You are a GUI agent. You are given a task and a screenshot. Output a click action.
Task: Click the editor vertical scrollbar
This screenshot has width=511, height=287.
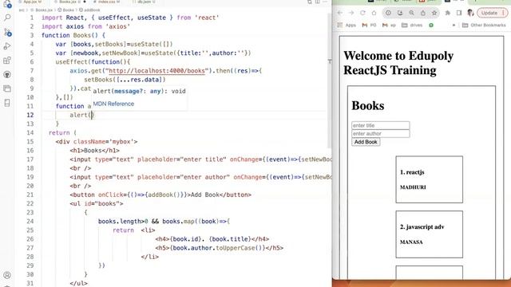click(x=329, y=81)
